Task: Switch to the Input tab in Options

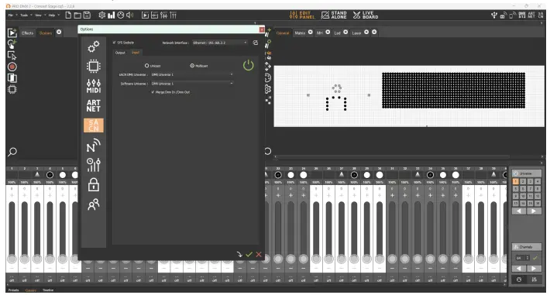Action: pos(136,53)
